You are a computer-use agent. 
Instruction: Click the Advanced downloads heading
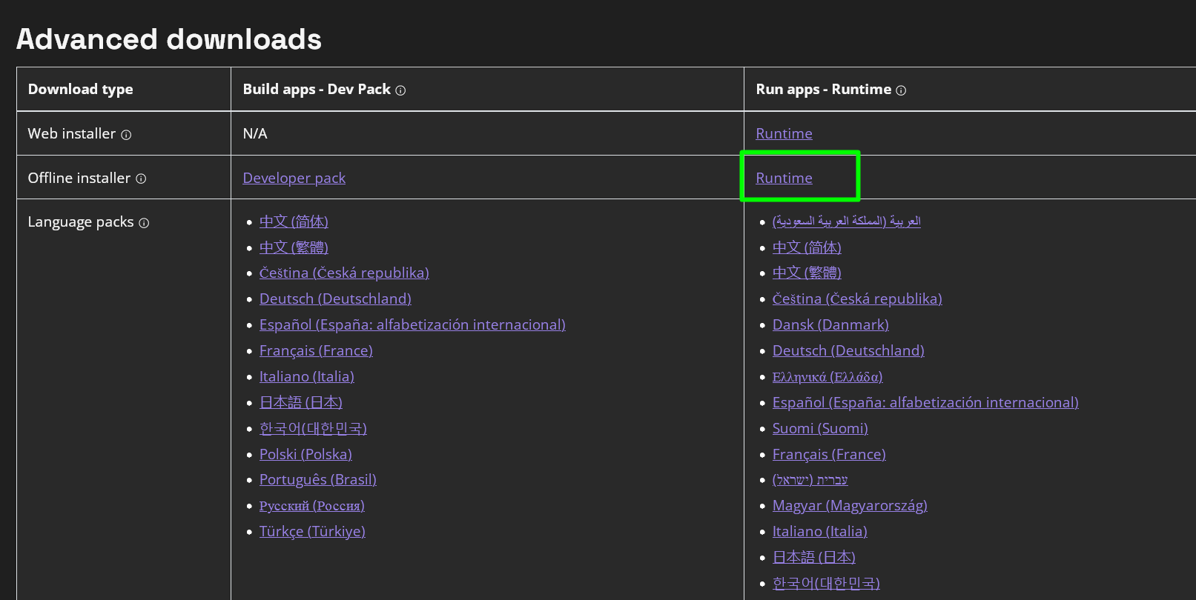(169, 39)
